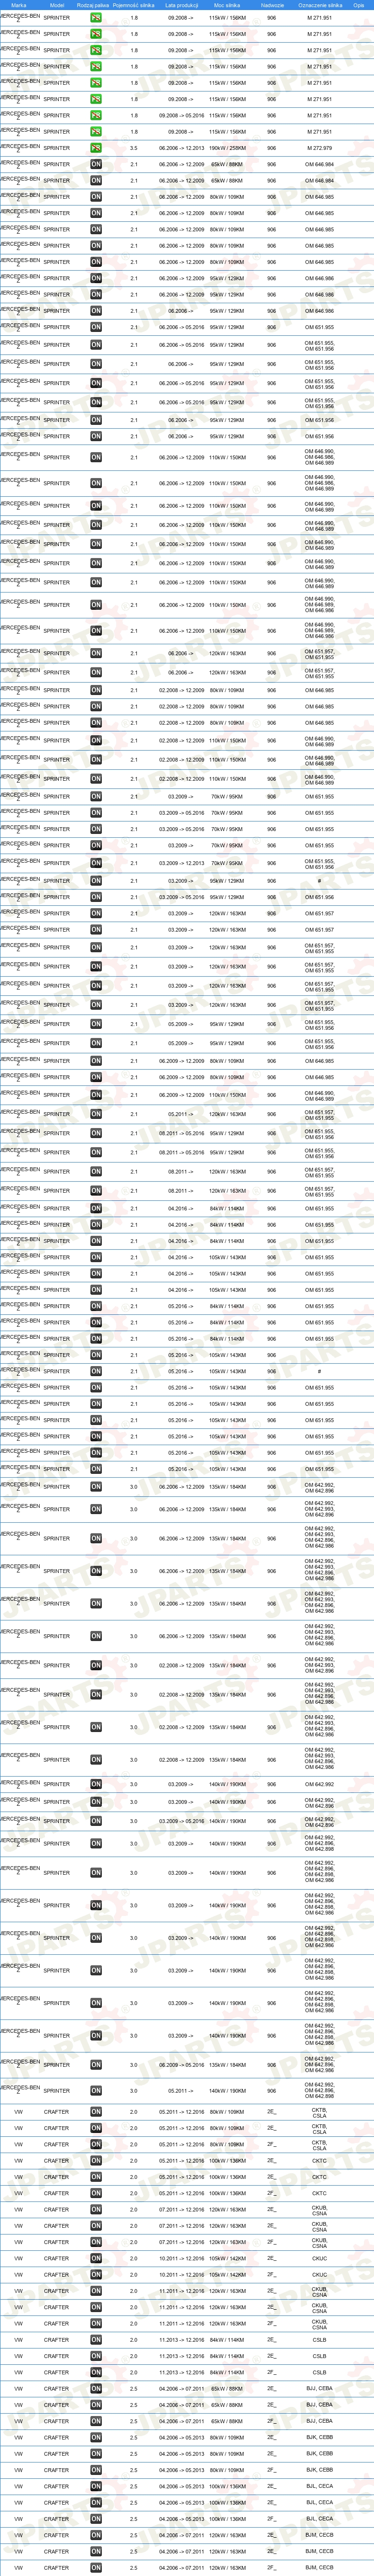Click the Nadwozie column header
Image resolution: width=374 pixels, height=2576 pixels.
click(x=272, y=5)
